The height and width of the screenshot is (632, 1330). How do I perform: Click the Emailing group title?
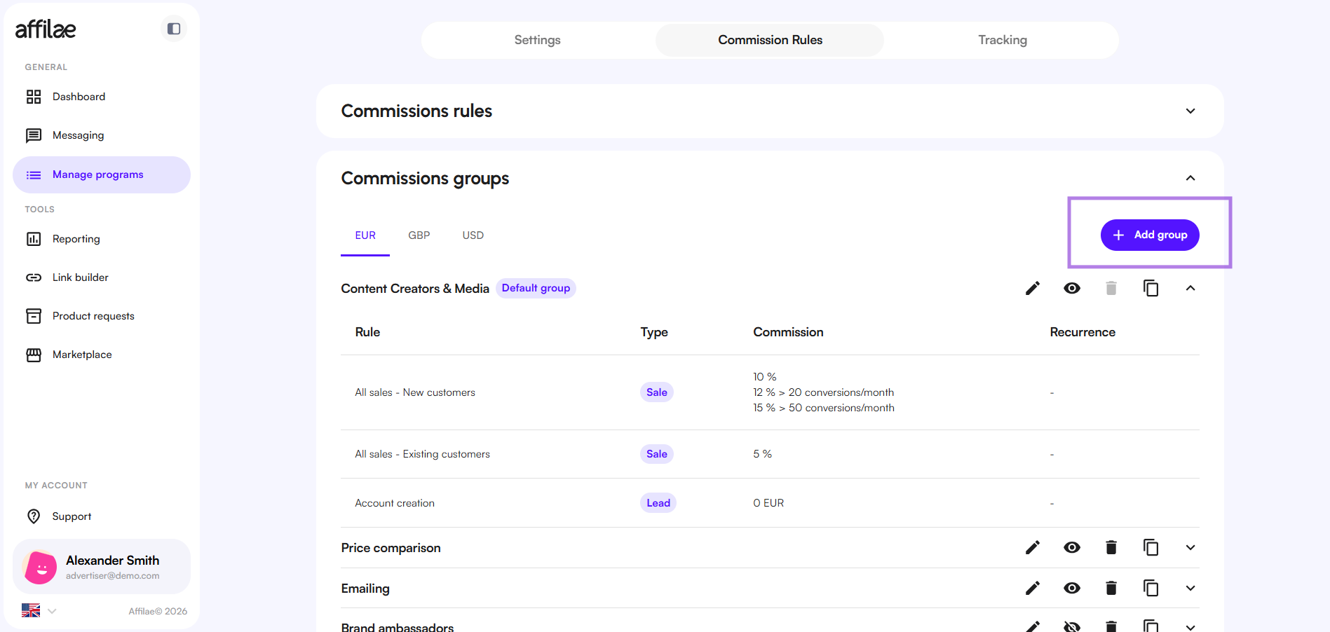coord(365,589)
